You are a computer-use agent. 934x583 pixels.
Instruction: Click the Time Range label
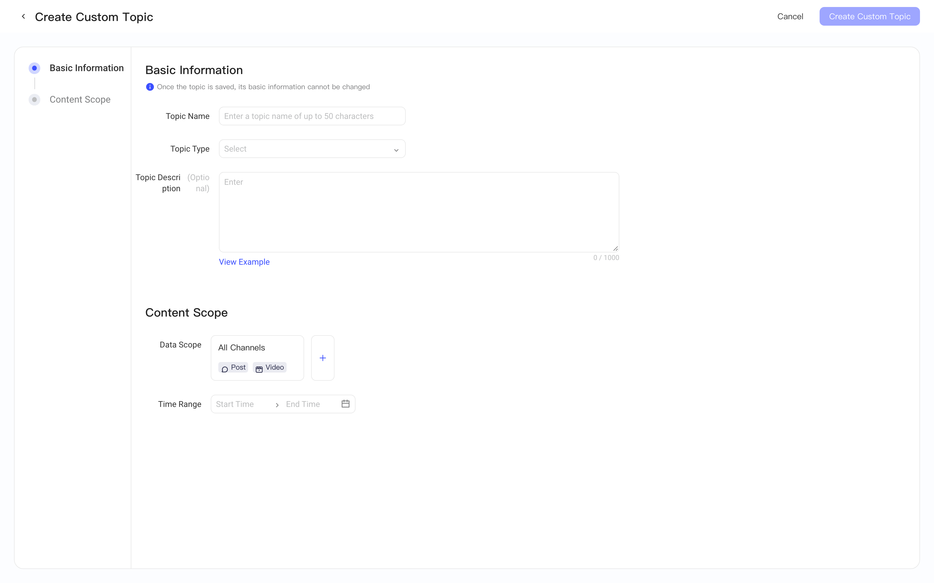[180, 404]
